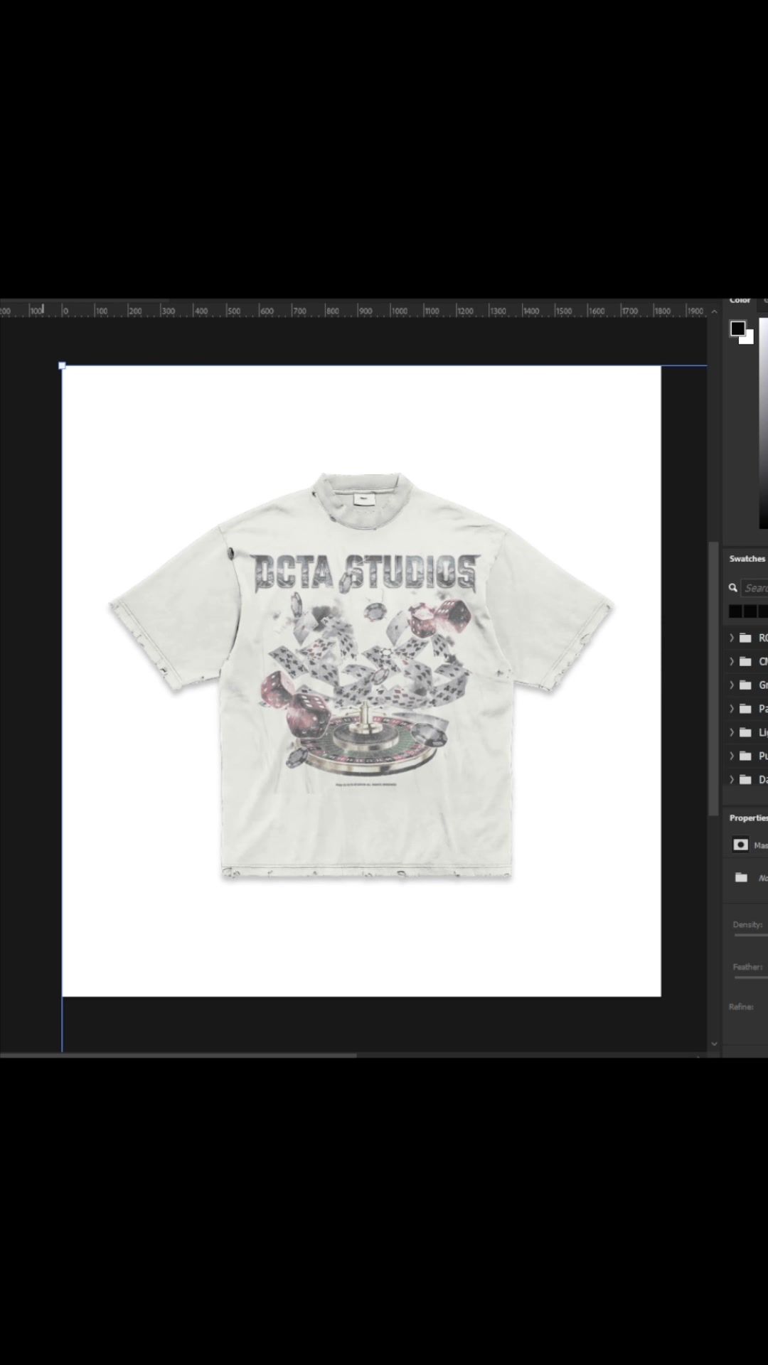Click the swatches search magnifier icon
Image resolution: width=768 pixels, height=1365 pixels.
(x=733, y=588)
